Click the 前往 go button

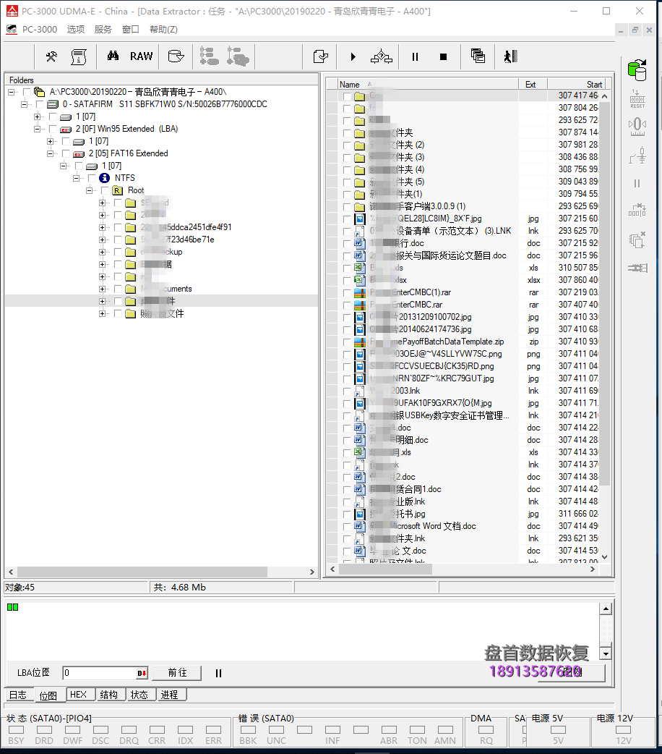(x=177, y=673)
